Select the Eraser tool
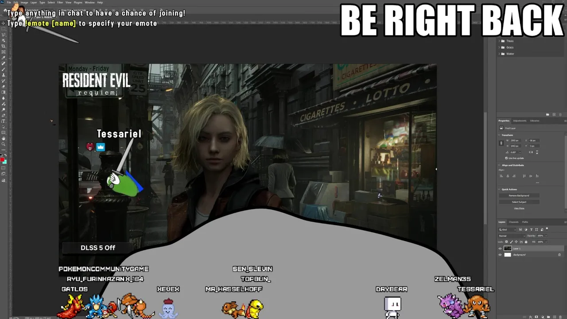This screenshot has height=319, width=567. (3, 86)
